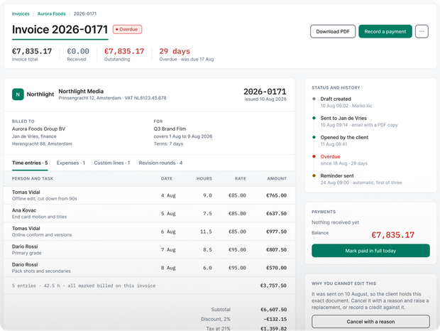The image size is (440, 331).
Task: Click the €570.00 amount cell
Action: [276, 268]
